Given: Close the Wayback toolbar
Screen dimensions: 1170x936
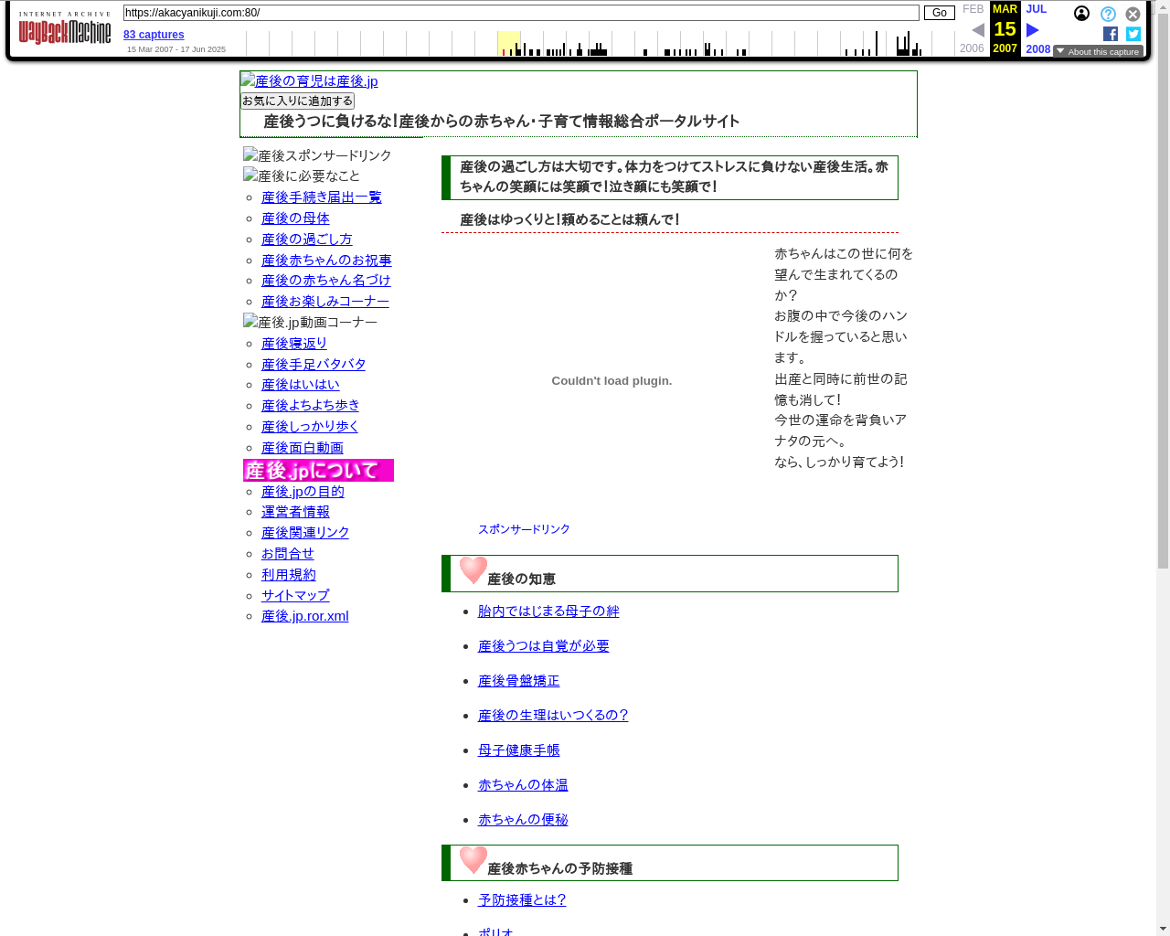Looking at the screenshot, I should pos(1133,14).
